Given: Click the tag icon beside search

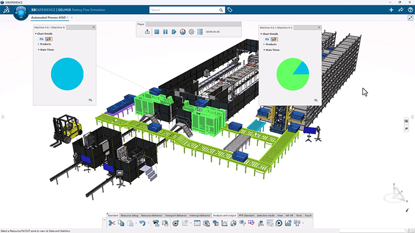Looking at the screenshot, I should click(x=230, y=10).
